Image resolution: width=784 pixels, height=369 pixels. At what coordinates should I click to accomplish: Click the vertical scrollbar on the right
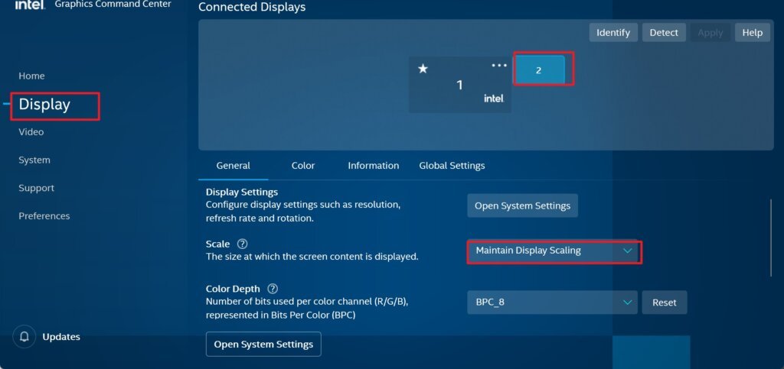pos(771,237)
